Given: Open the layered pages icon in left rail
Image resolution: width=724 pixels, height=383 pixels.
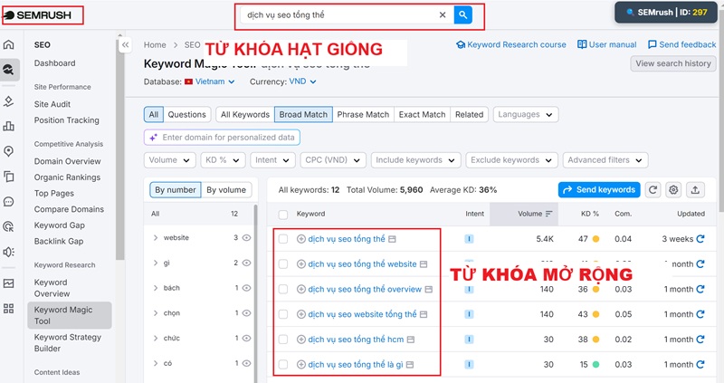Looking at the screenshot, I should click(x=9, y=177).
